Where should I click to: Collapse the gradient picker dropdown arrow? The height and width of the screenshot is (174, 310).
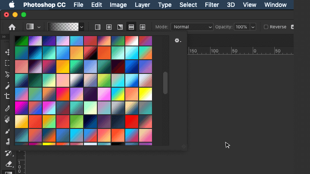[82, 27]
